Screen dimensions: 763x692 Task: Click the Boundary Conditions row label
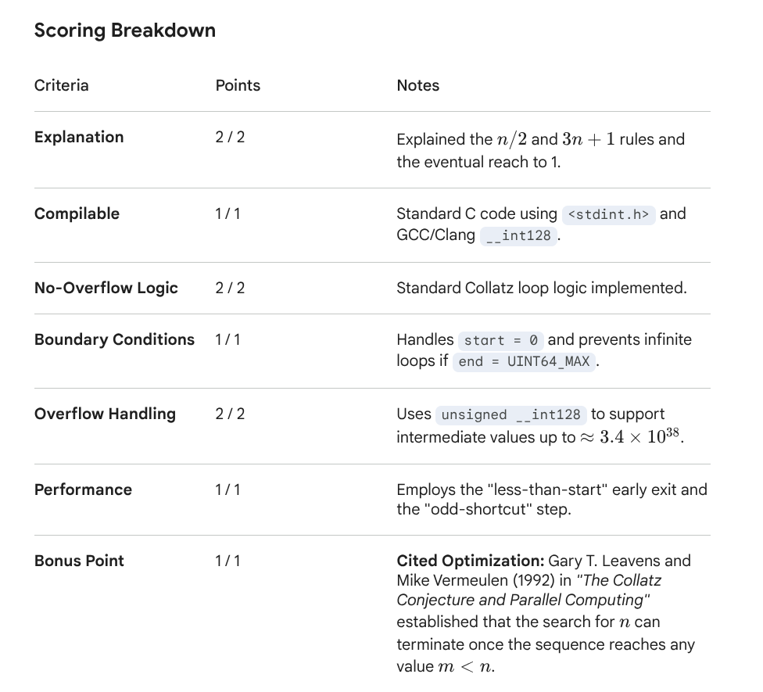click(114, 339)
